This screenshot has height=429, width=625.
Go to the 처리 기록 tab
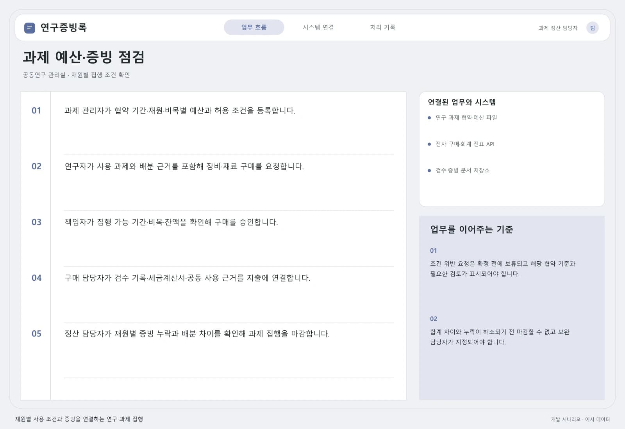click(x=383, y=27)
